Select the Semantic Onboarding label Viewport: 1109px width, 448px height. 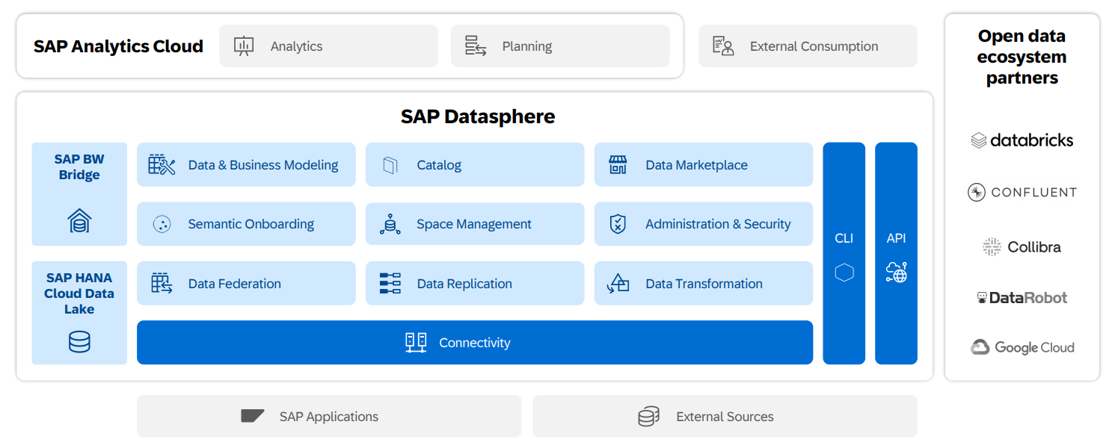coord(251,224)
